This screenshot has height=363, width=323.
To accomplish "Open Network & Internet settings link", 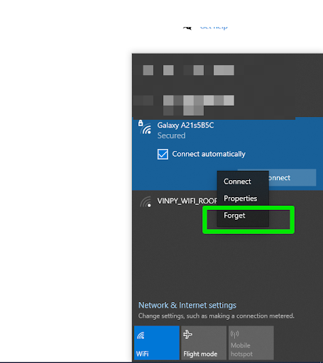I will [187, 305].
